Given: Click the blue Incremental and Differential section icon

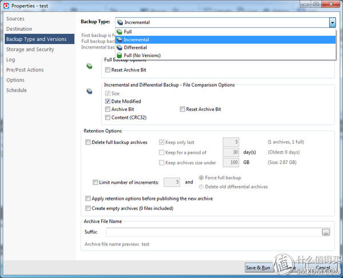Looking at the screenshot, I should (89, 91).
